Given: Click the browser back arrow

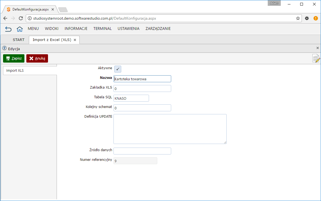Looking at the screenshot, I should (5, 18).
